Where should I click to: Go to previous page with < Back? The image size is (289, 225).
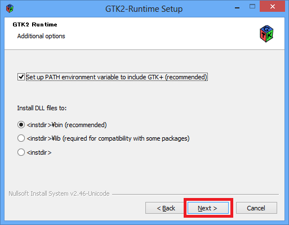[x=166, y=208]
